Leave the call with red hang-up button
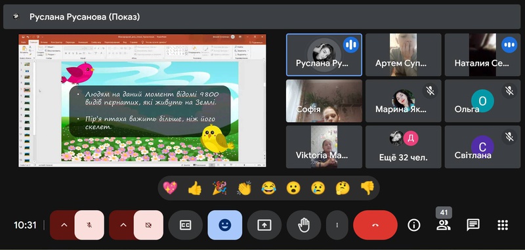 [375, 225]
